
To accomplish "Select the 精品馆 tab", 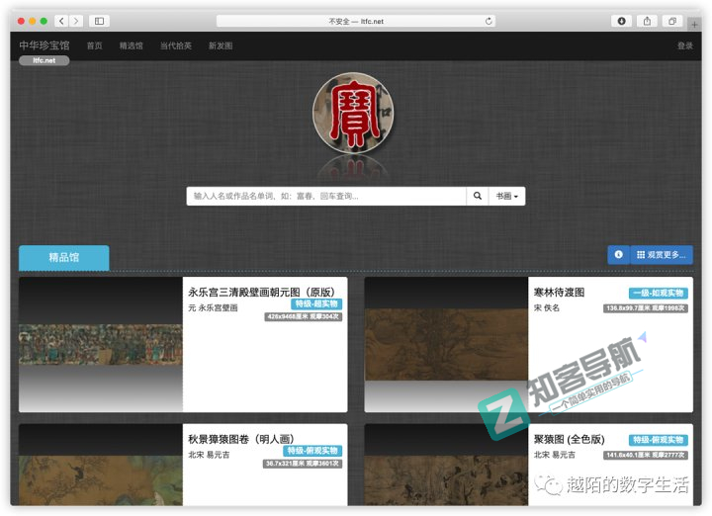I will [x=64, y=258].
